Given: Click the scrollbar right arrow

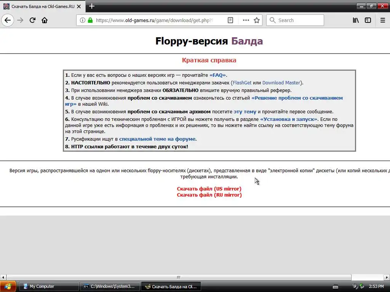Looking at the screenshot, I should click(387, 277).
